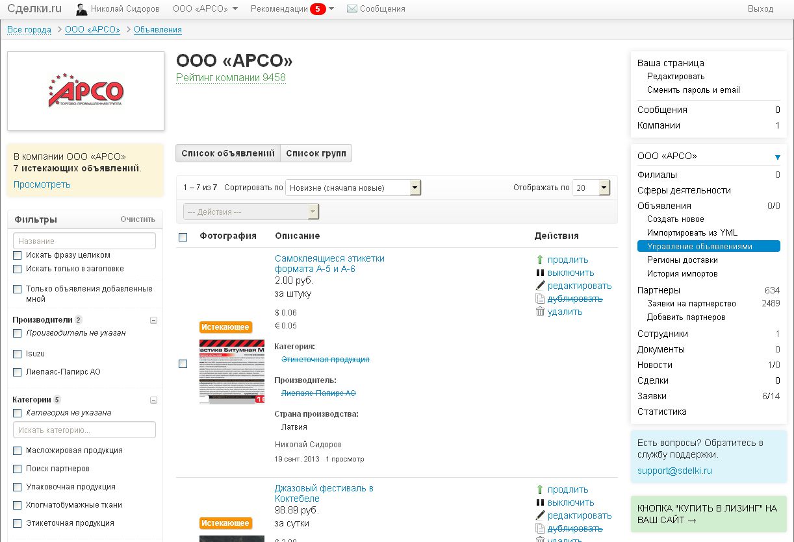Check the Isuzu manufacturer filter
The image size is (794, 542).
click(18, 354)
